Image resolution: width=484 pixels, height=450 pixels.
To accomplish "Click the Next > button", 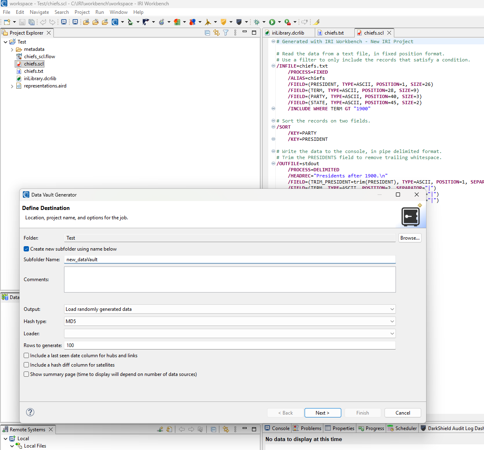I will [x=323, y=413].
